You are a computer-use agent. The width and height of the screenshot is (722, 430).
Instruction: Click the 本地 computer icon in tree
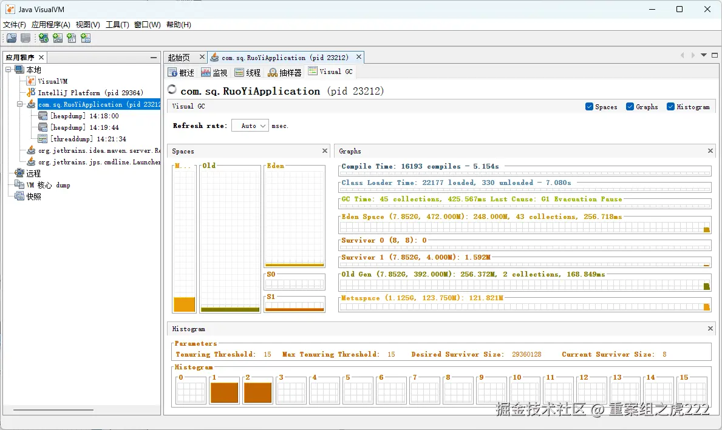19,70
